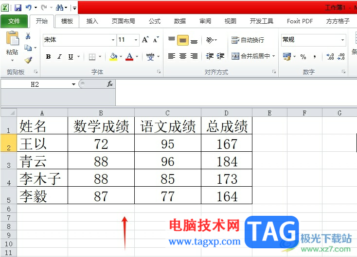The width and height of the screenshot is (357, 257).
Task: Click the 合并后居中 merge button
Action: click(250, 56)
